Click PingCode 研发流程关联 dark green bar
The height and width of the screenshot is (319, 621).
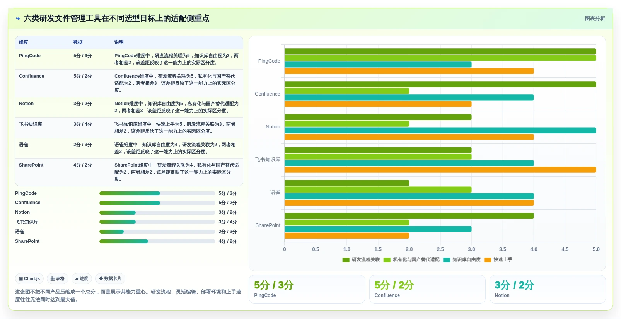440,51
